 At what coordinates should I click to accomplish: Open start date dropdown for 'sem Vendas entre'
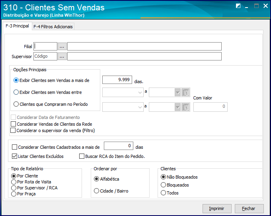click(x=140, y=92)
